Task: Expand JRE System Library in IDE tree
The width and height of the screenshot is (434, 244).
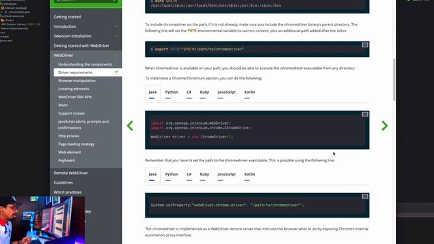Action: point(20,24)
